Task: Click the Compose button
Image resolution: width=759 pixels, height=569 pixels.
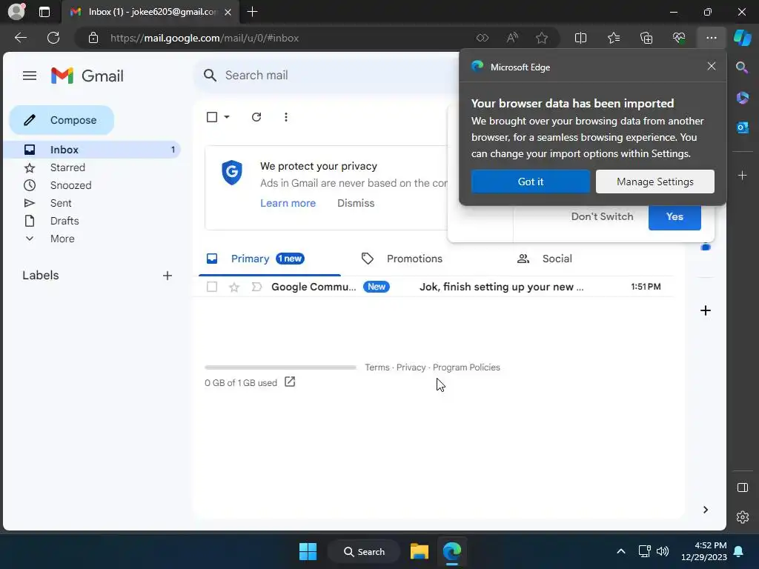Action: tap(62, 120)
